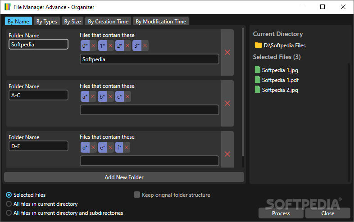Viewport: 354px width, 222px height.
Task: Remove the e* tag from D-F folder
Action: point(110,147)
